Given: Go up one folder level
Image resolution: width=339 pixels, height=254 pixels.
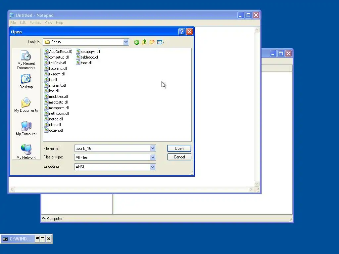Looking at the screenshot, I should [x=144, y=42].
